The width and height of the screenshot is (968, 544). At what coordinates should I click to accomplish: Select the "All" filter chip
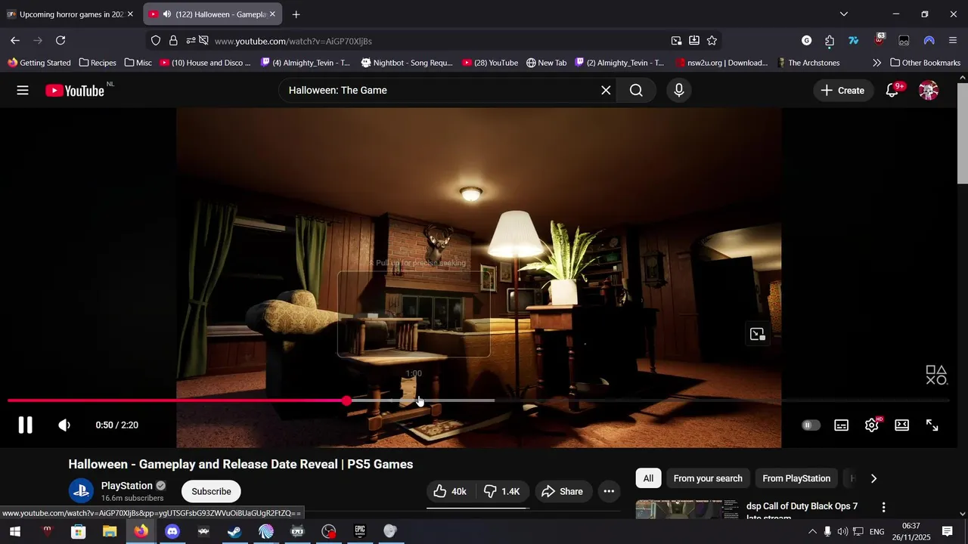[x=648, y=478]
